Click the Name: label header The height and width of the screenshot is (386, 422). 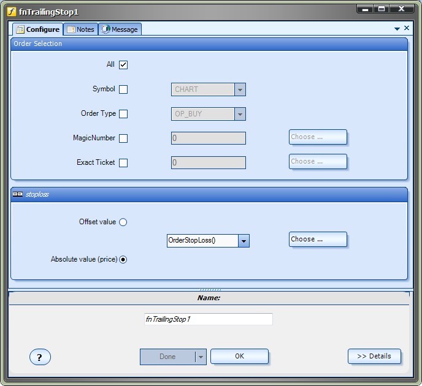tap(209, 298)
